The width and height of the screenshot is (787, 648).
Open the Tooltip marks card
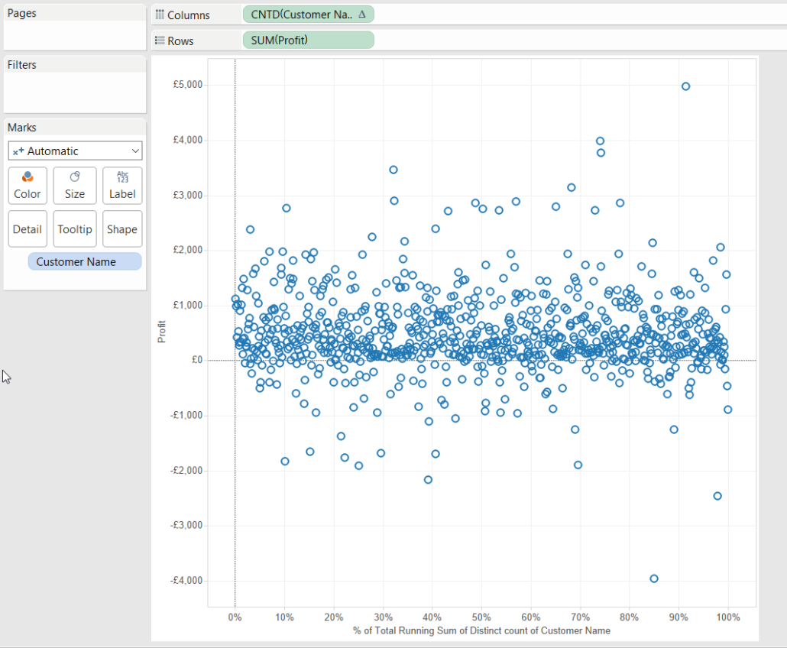(x=75, y=229)
